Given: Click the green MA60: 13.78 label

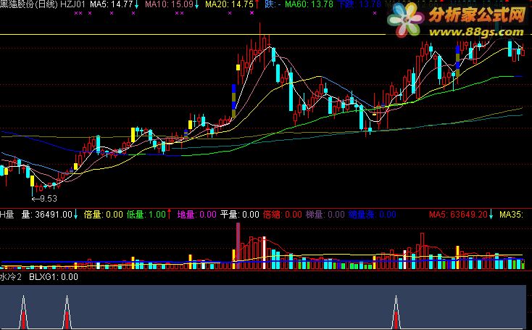Looking at the screenshot, I should pos(309,4).
